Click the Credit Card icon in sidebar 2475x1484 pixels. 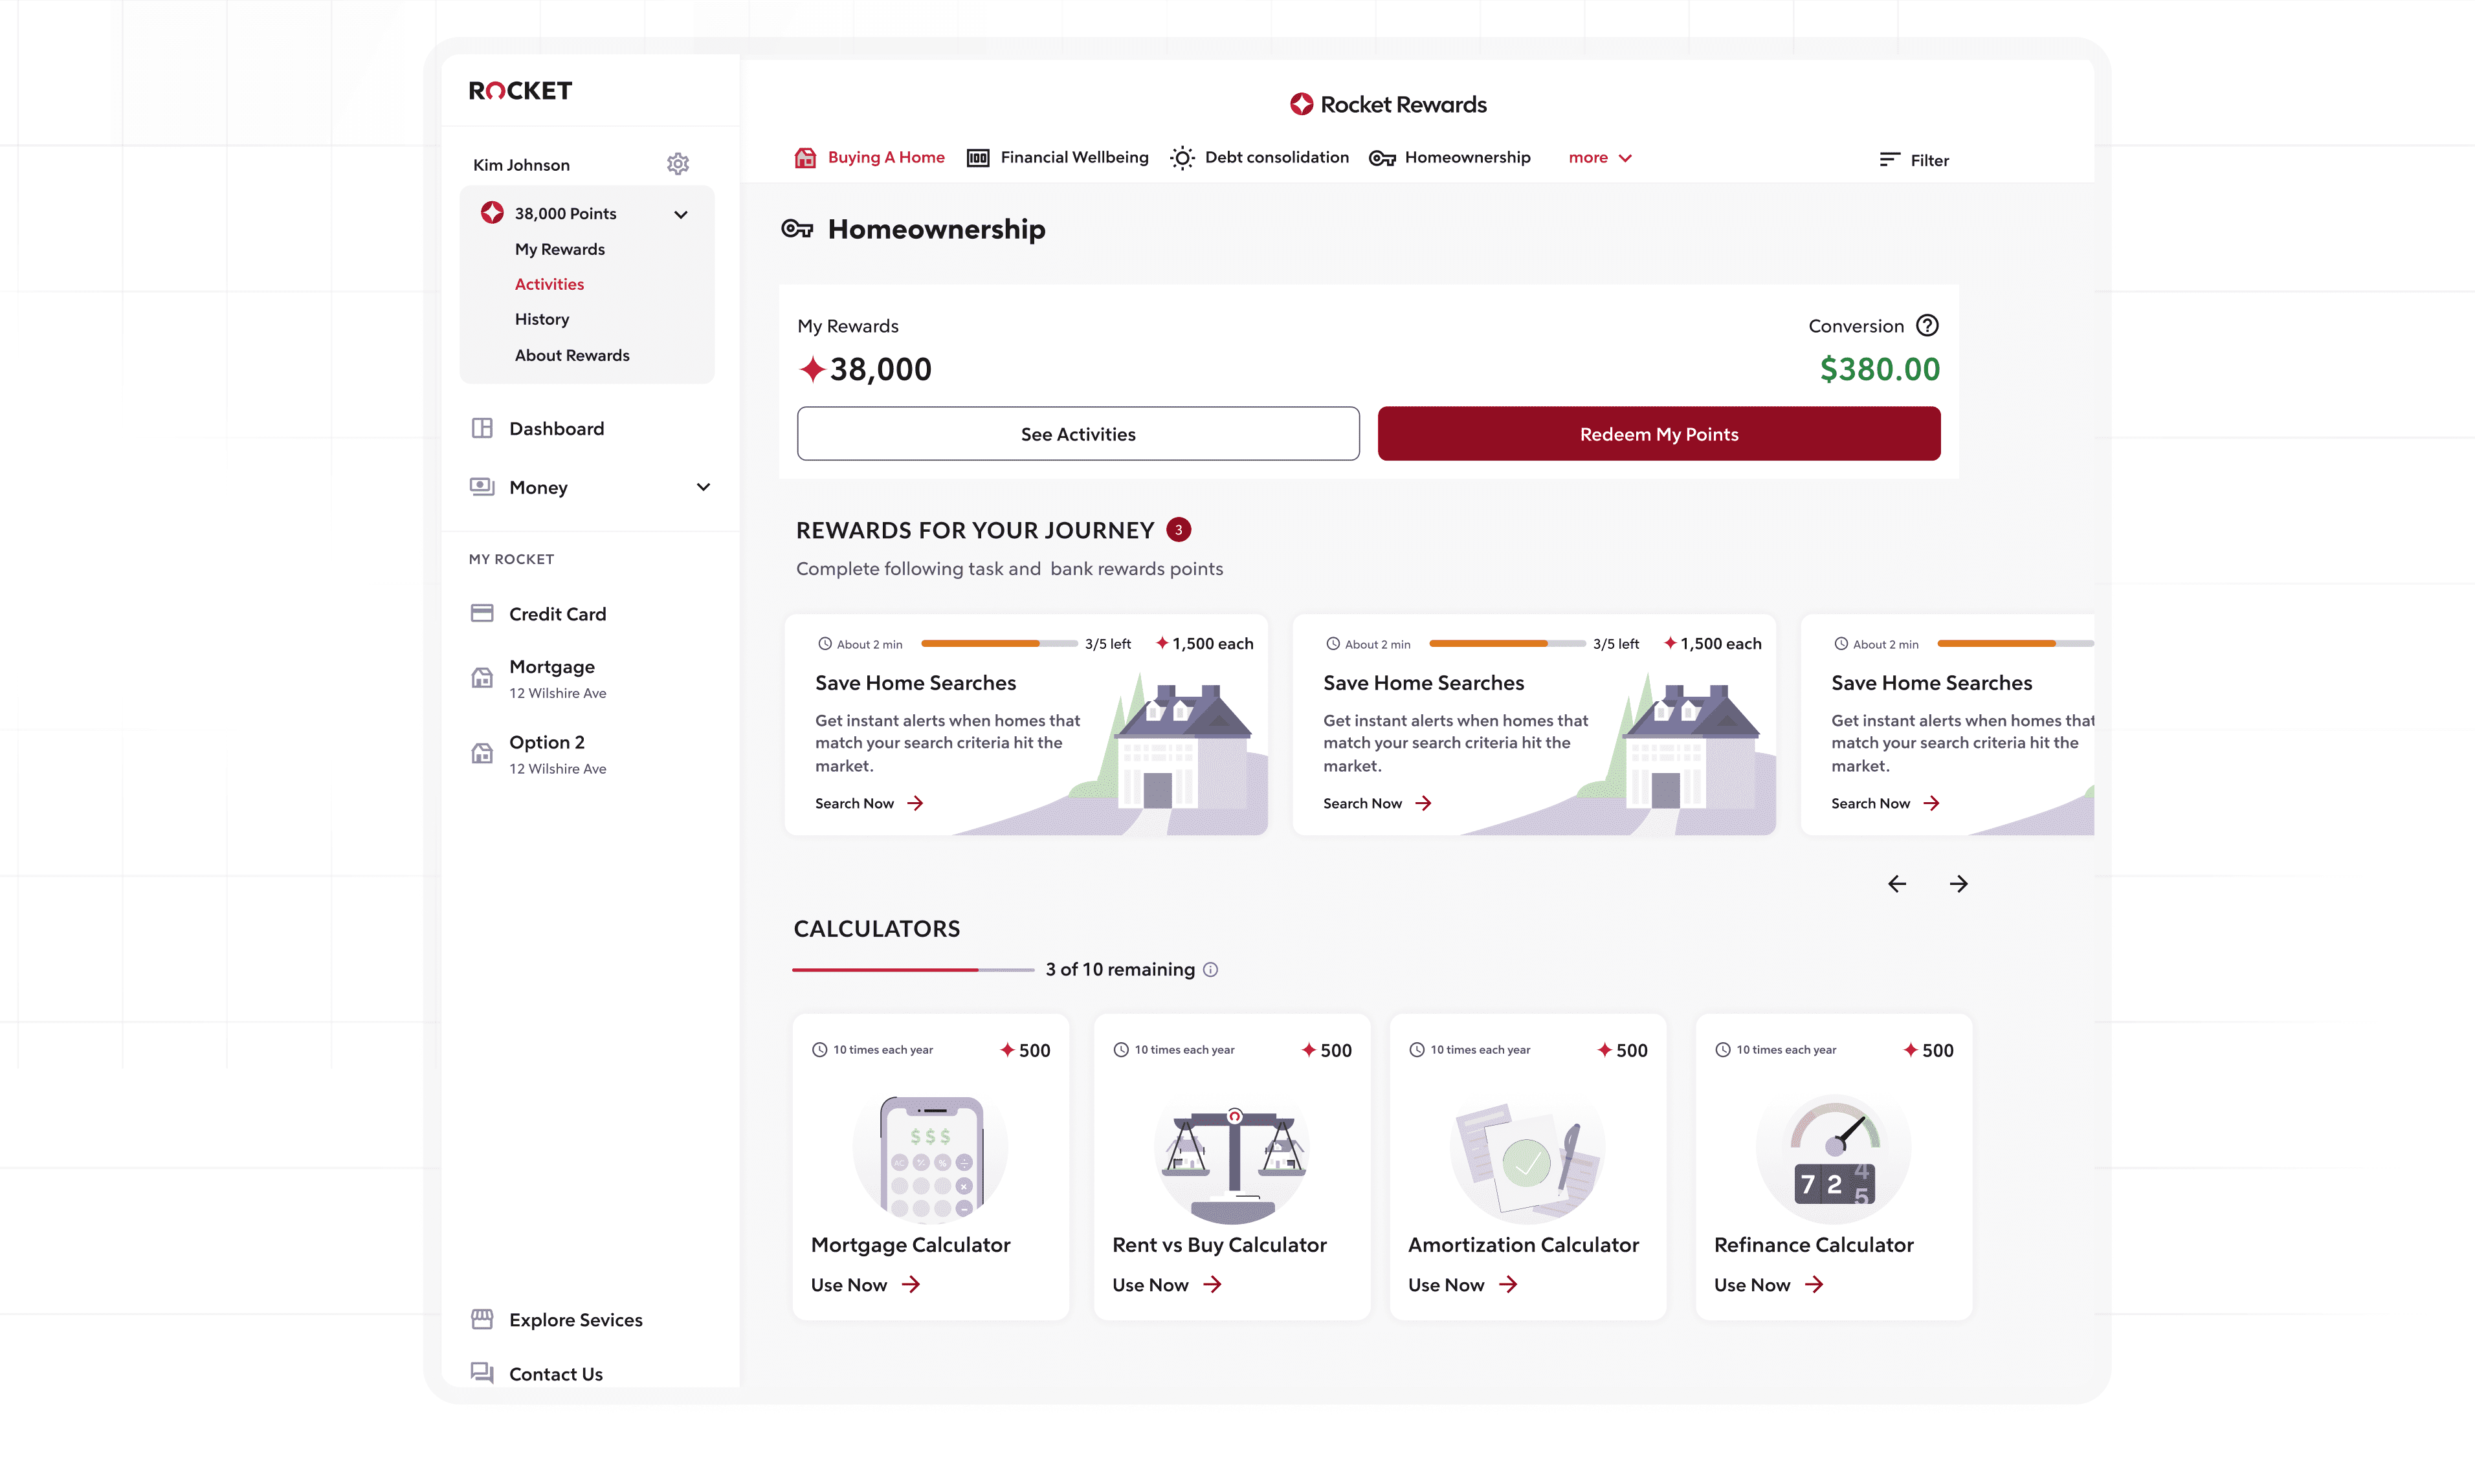pyautogui.click(x=482, y=614)
